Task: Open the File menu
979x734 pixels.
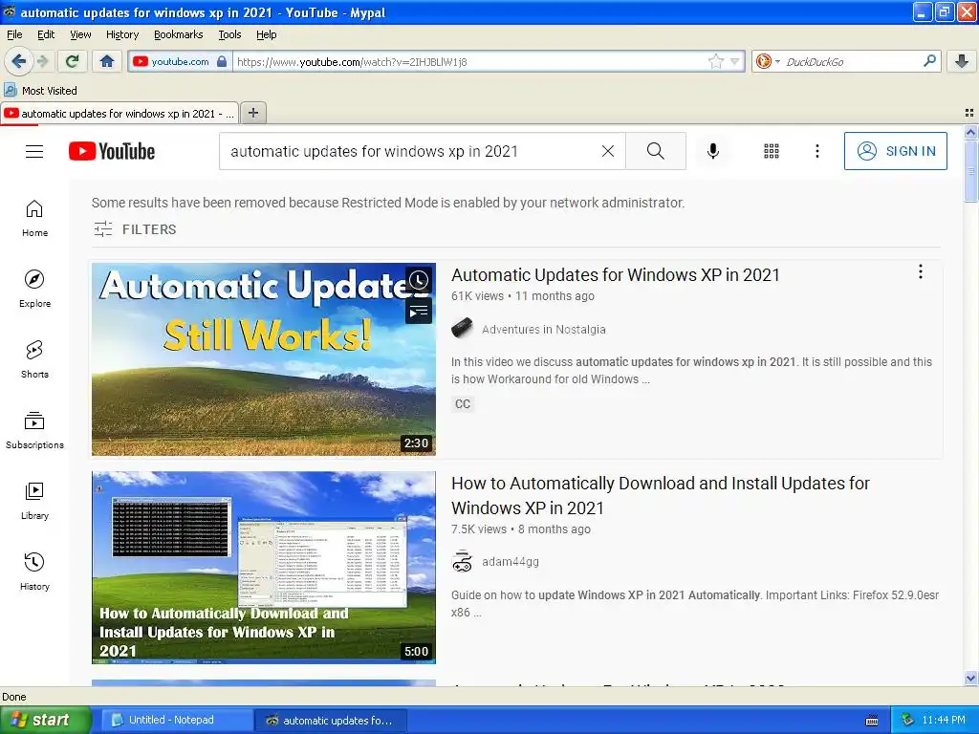Action: 13,34
